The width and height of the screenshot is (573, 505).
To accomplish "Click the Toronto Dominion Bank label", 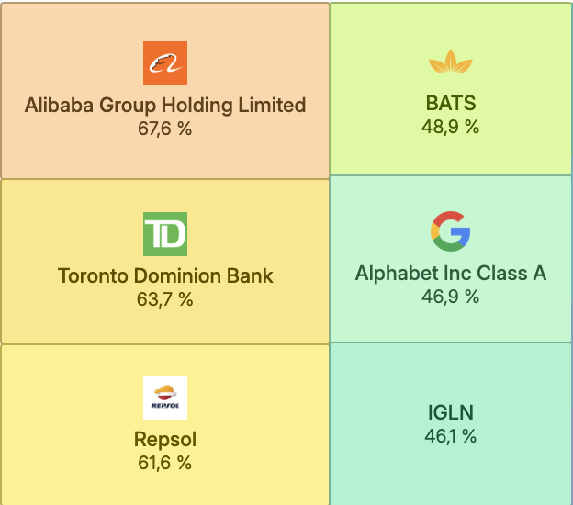I will [165, 275].
